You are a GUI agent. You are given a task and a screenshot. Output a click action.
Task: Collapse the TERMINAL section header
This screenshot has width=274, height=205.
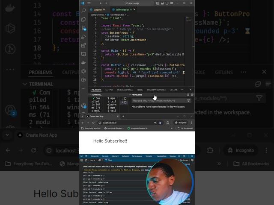(x=95, y=95)
